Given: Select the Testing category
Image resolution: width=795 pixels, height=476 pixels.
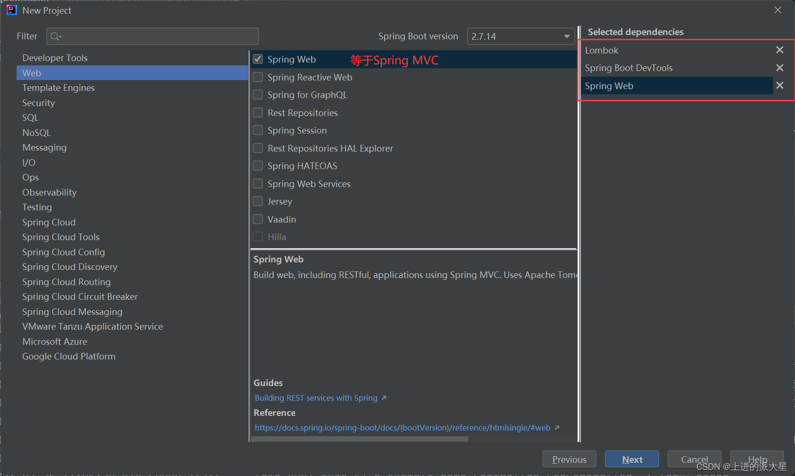Looking at the screenshot, I should [132, 207].
